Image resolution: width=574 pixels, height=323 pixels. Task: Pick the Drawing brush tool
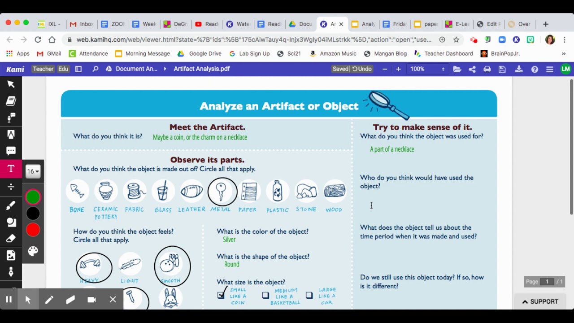(x=11, y=205)
